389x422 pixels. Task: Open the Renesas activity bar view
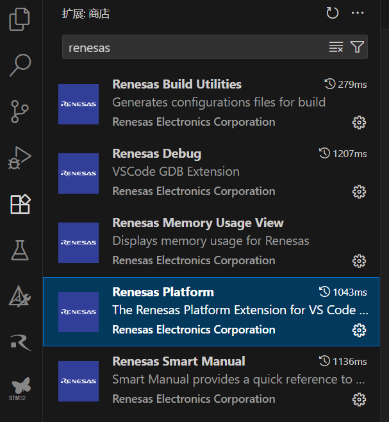pos(21,342)
